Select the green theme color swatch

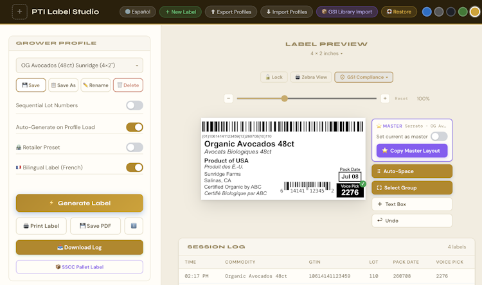coord(463,12)
